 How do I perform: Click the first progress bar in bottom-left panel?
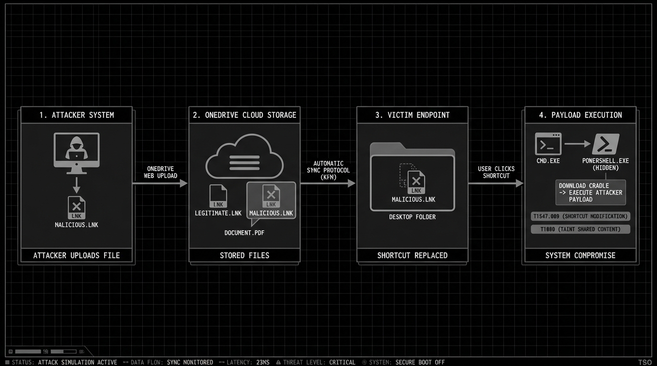tap(28, 352)
